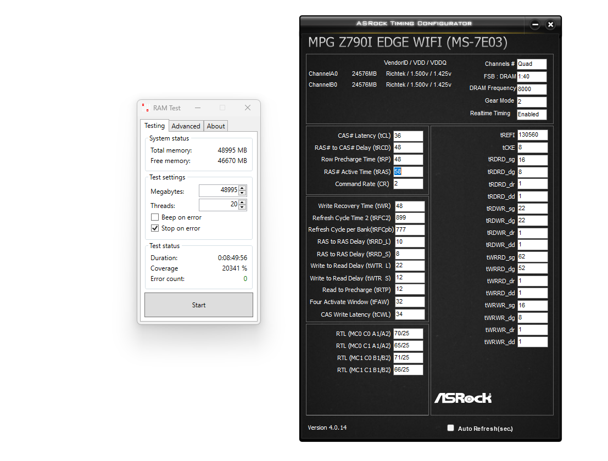608x461 pixels.
Task: Click the tCKE value field
Action: (532, 148)
